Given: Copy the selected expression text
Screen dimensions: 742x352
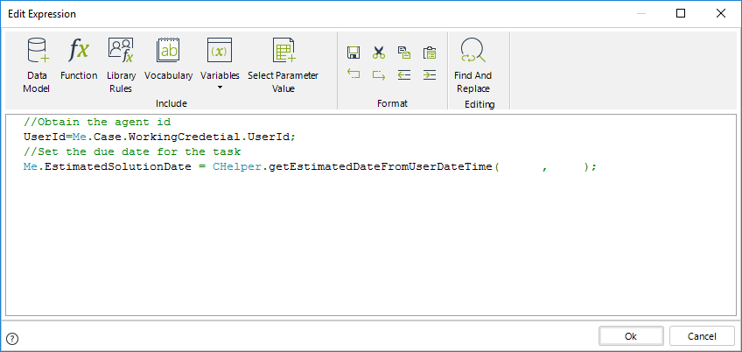Looking at the screenshot, I should [x=403, y=53].
